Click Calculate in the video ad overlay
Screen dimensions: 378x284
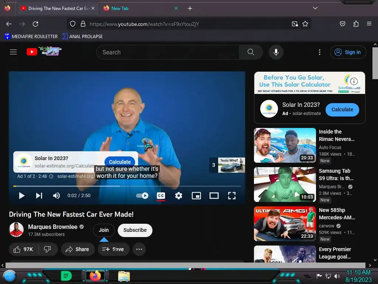tap(120, 162)
